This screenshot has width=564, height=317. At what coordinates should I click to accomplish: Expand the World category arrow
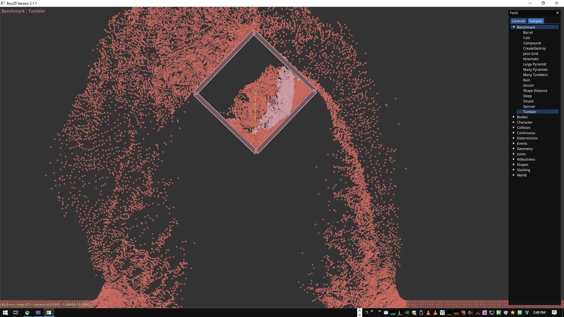pyautogui.click(x=514, y=175)
